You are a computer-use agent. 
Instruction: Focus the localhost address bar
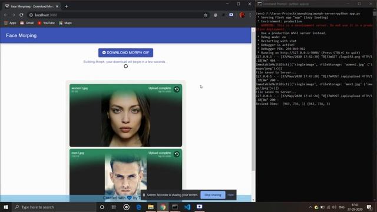pos(118,15)
